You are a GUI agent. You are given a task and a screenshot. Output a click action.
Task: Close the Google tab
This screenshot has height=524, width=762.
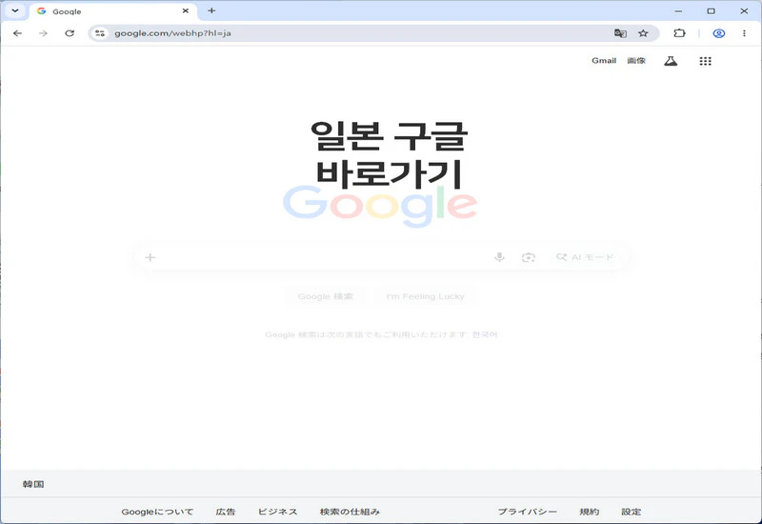(x=185, y=10)
